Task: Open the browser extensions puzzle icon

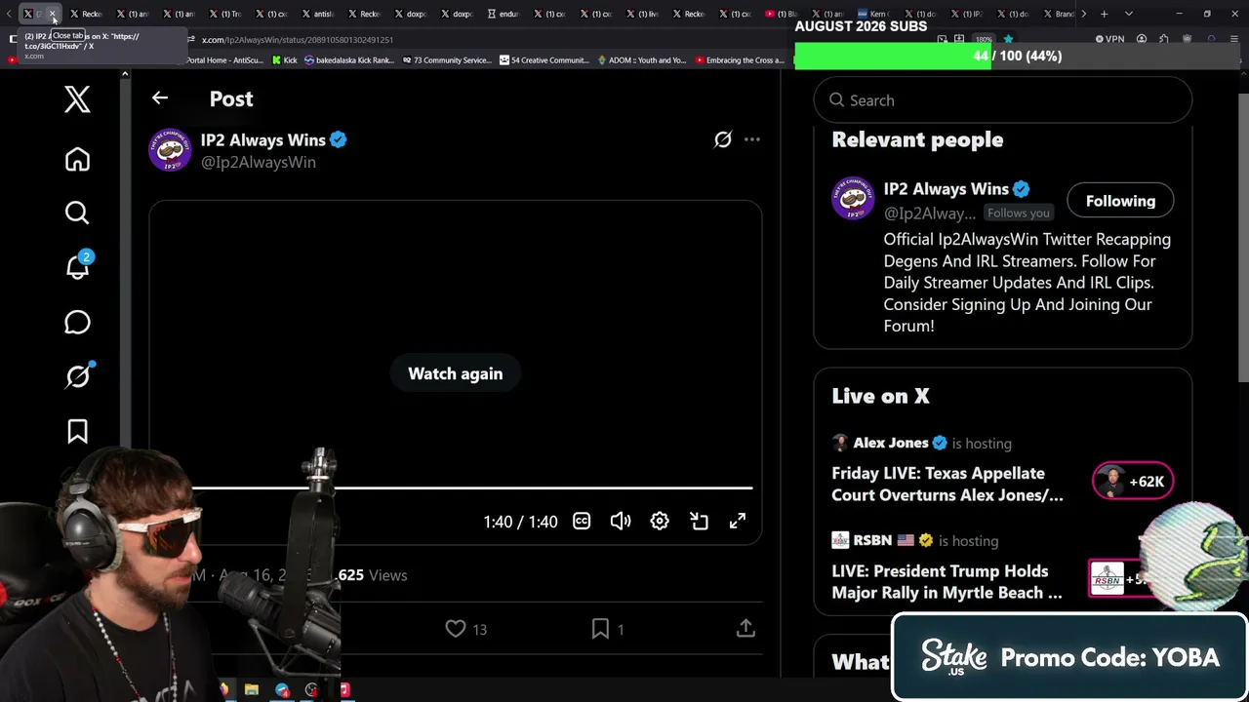Action: pyautogui.click(x=1164, y=39)
